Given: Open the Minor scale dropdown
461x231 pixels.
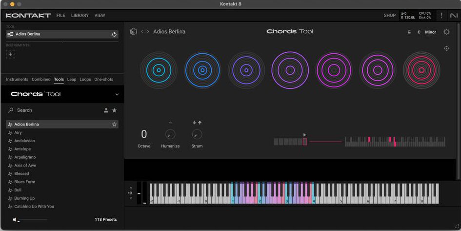Looking at the screenshot, I should pos(430,32).
